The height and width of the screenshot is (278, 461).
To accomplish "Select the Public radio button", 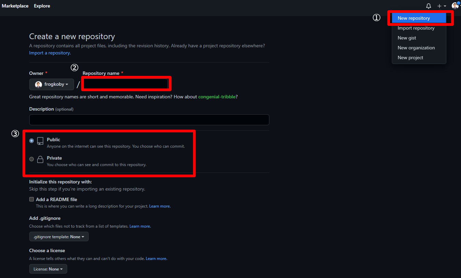I will coord(32,141).
